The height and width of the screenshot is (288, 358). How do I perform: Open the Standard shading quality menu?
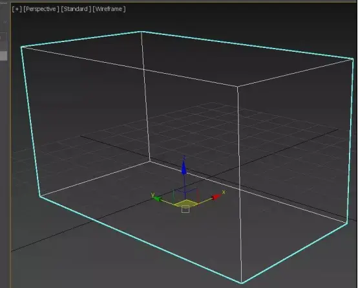click(76, 9)
